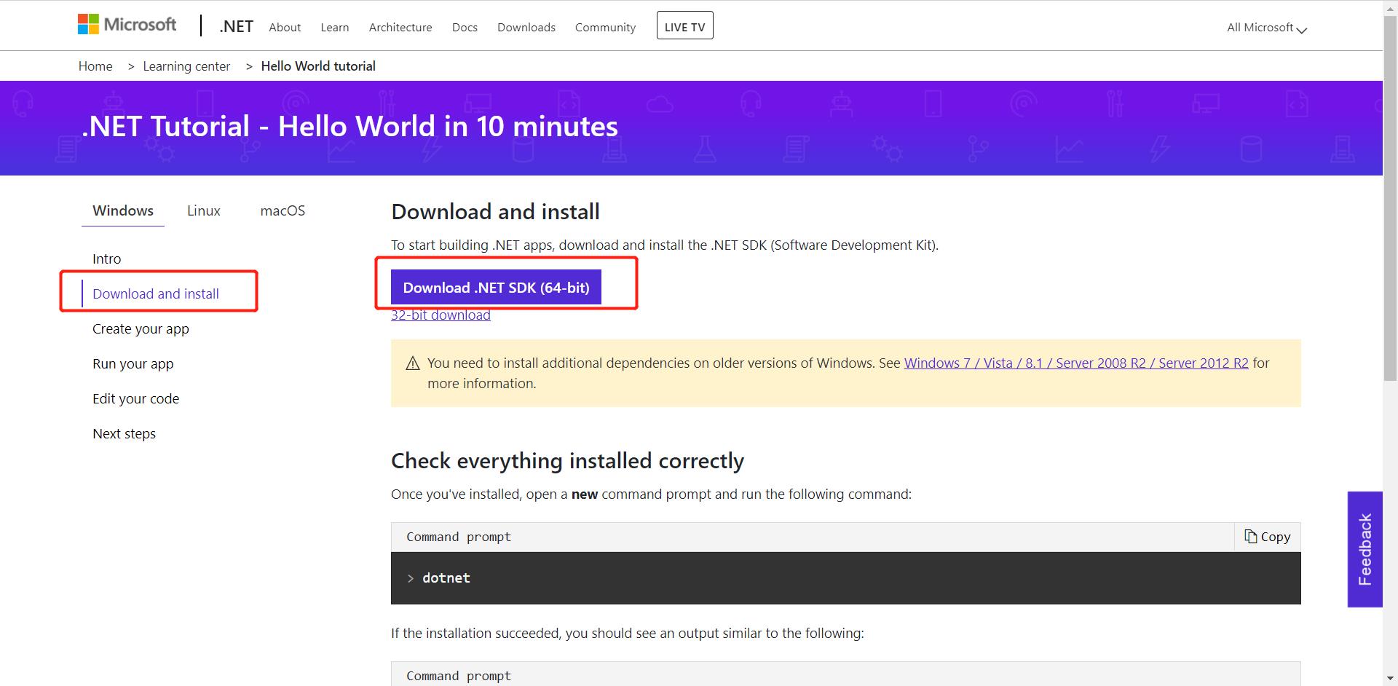
Task: Click the Microsoft logo
Action: 127,25
